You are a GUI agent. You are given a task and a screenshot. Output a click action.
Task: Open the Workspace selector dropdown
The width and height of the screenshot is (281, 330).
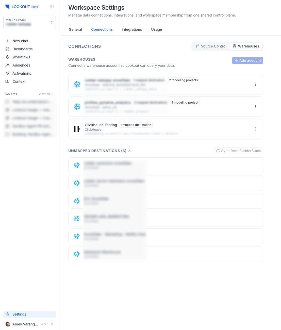pyautogui.click(x=29, y=22)
